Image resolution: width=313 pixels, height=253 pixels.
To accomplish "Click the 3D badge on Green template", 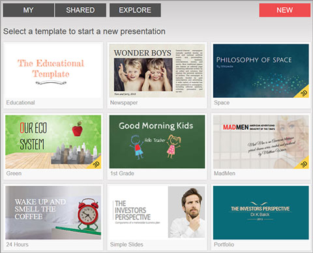I will [x=96, y=164].
